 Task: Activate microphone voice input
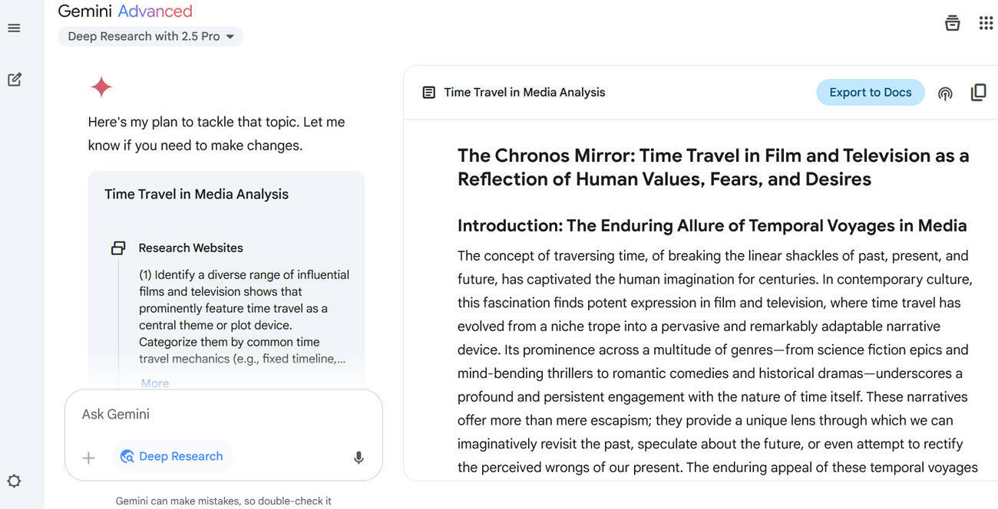pyautogui.click(x=359, y=458)
